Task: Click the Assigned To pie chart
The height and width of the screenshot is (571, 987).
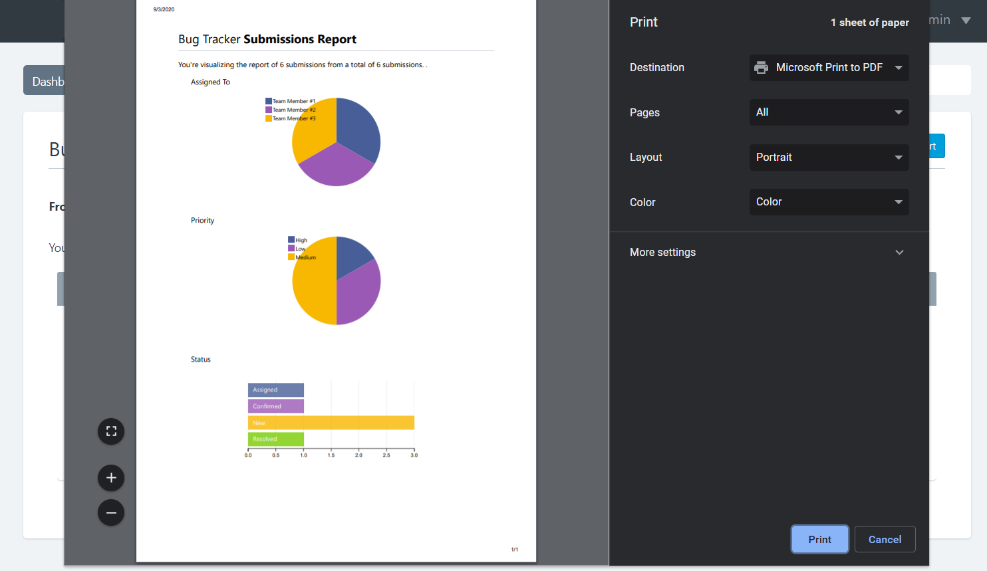Action: pos(337,142)
